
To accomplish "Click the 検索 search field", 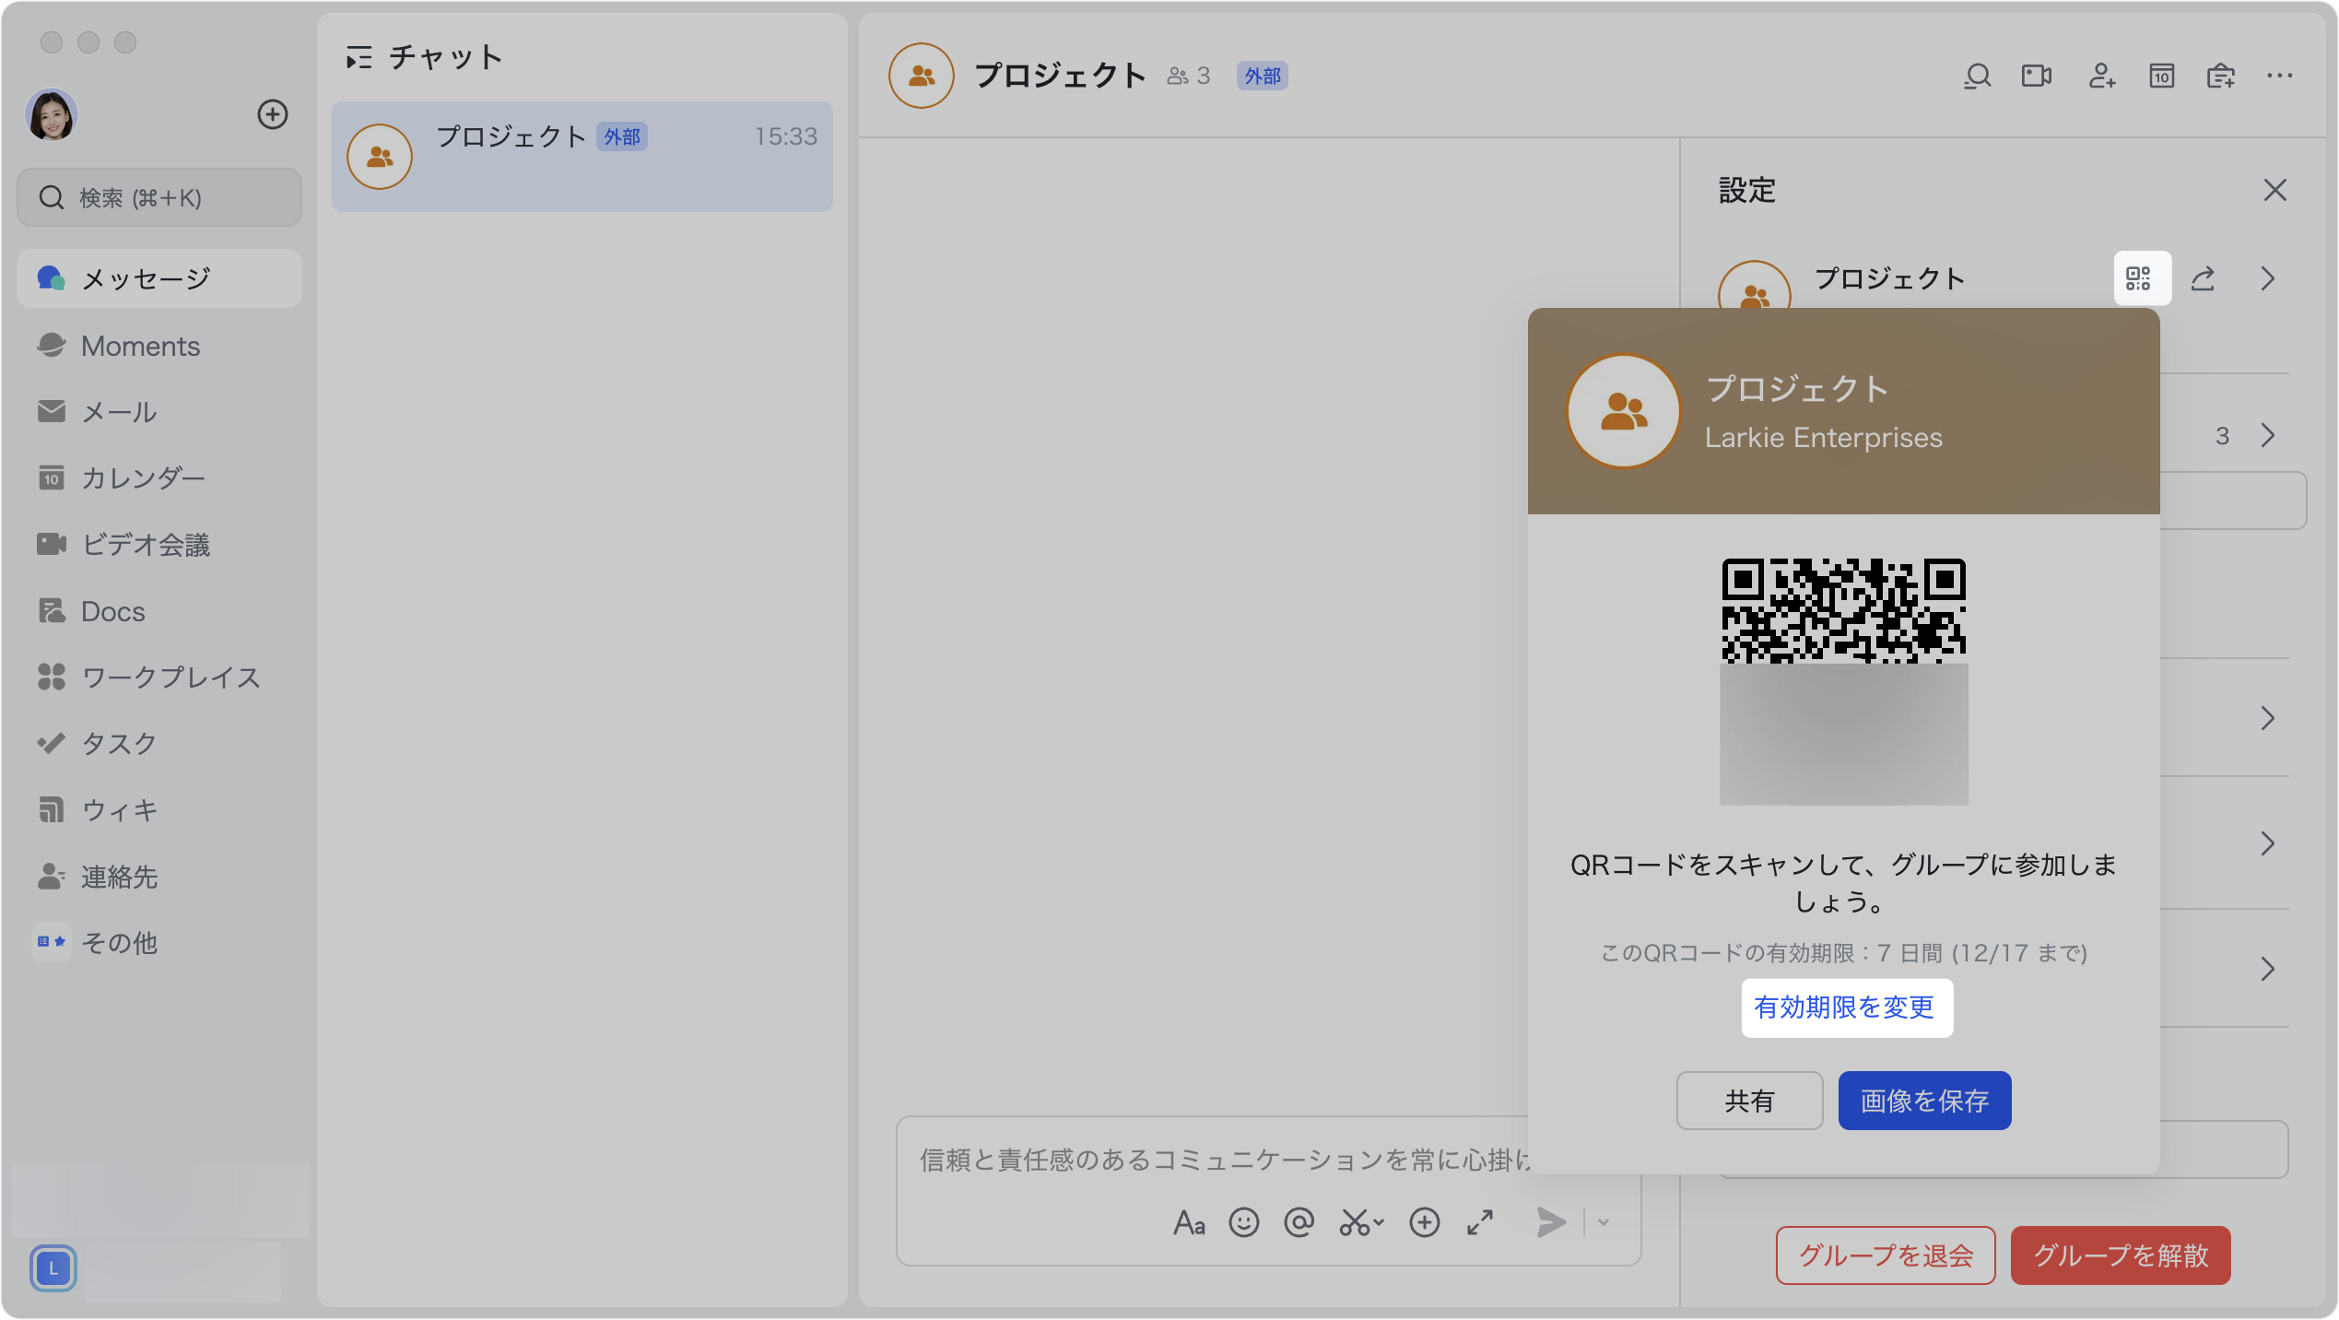I will (x=159, y=198).
